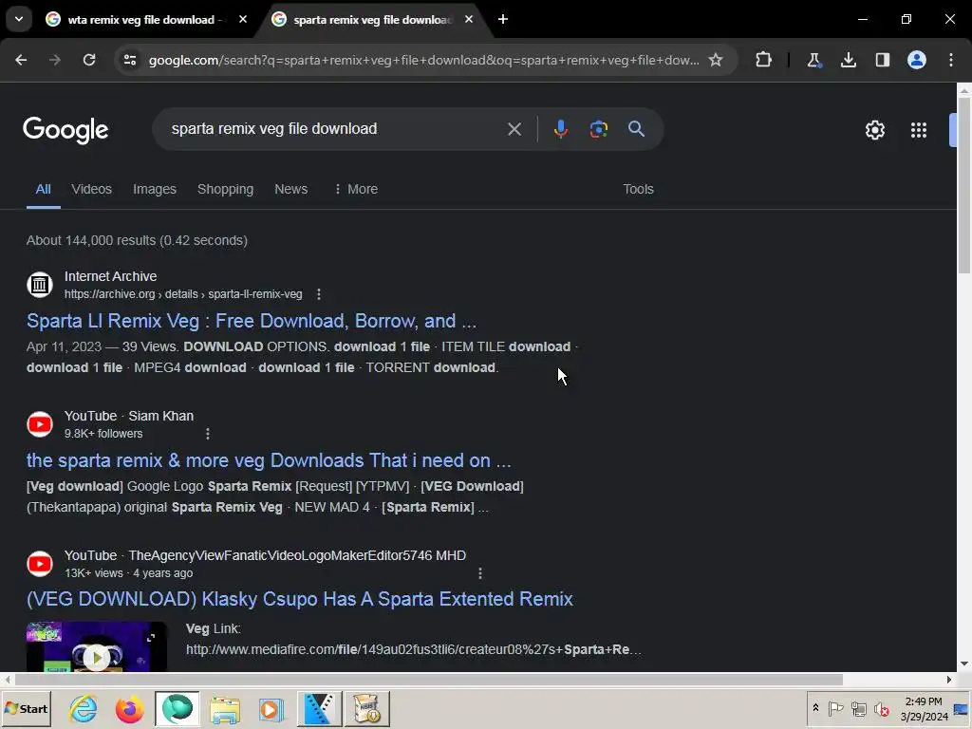Open Google quick settings gear
Screen dimensions: 972x729
874,129
